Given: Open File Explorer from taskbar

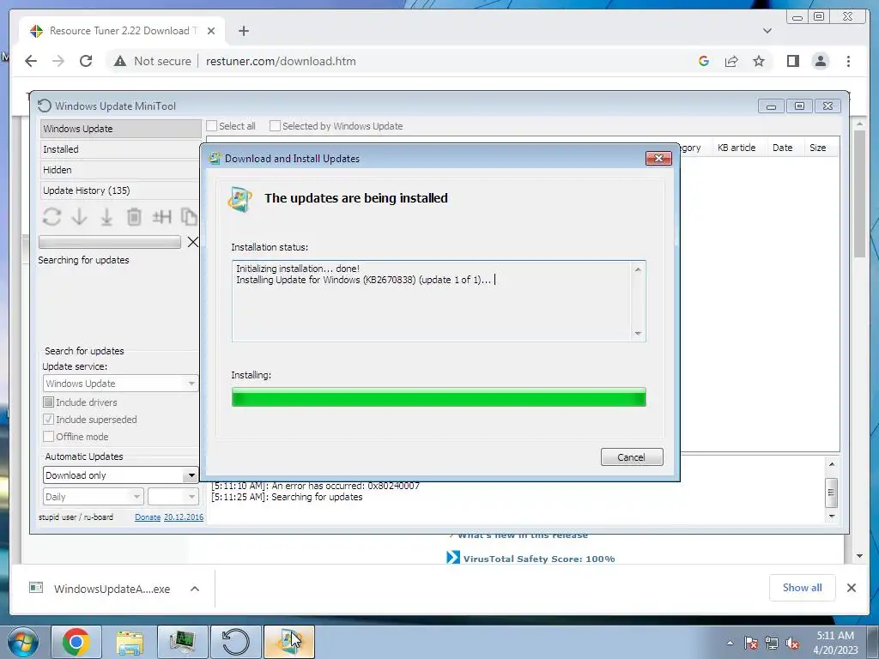Looking at the screenshot, I should tap(130, 642).
